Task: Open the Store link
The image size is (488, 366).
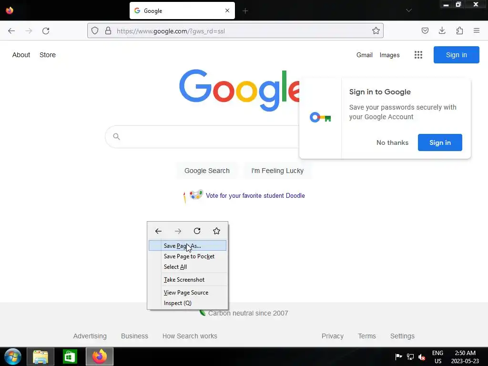Action: pos(48,55)
